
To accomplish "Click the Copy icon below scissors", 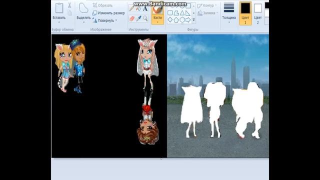I will tap(69, 13).
